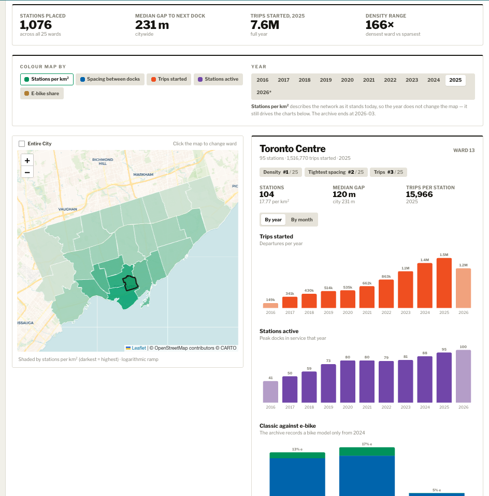Select year 2021
The width and height of the screenshot is (489, 496).
pyautogui.click(x=369, y=80)
